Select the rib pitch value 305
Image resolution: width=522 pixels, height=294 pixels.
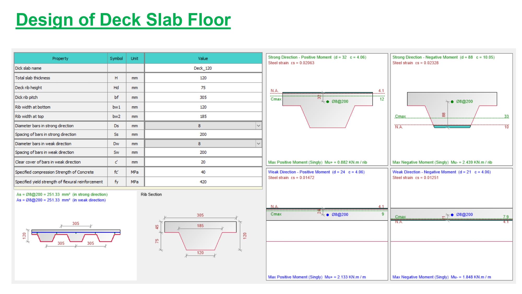pos(203,97)
